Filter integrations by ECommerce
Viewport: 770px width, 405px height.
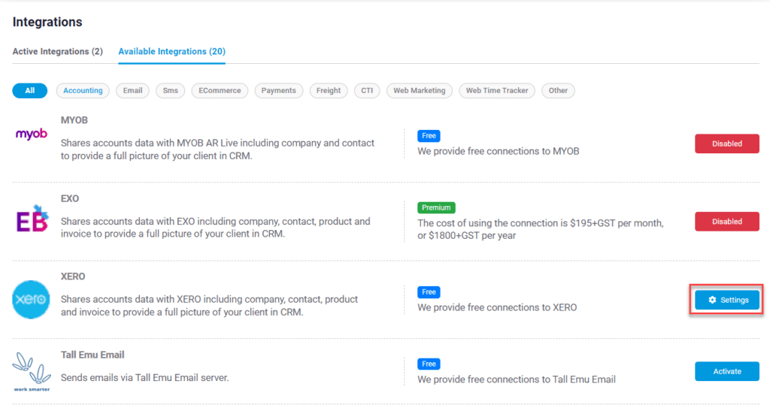coord(220,91)
